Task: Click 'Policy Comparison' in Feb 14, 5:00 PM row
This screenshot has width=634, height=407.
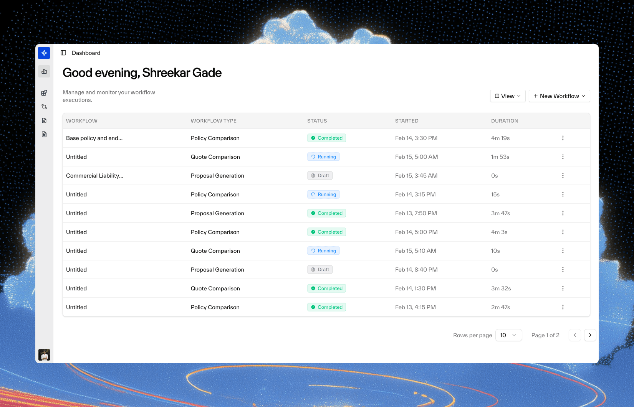Action: click(x=215, y=232)
